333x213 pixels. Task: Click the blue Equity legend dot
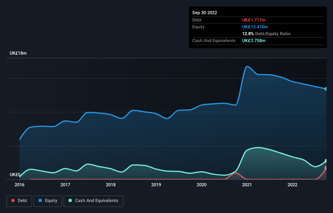40,200
